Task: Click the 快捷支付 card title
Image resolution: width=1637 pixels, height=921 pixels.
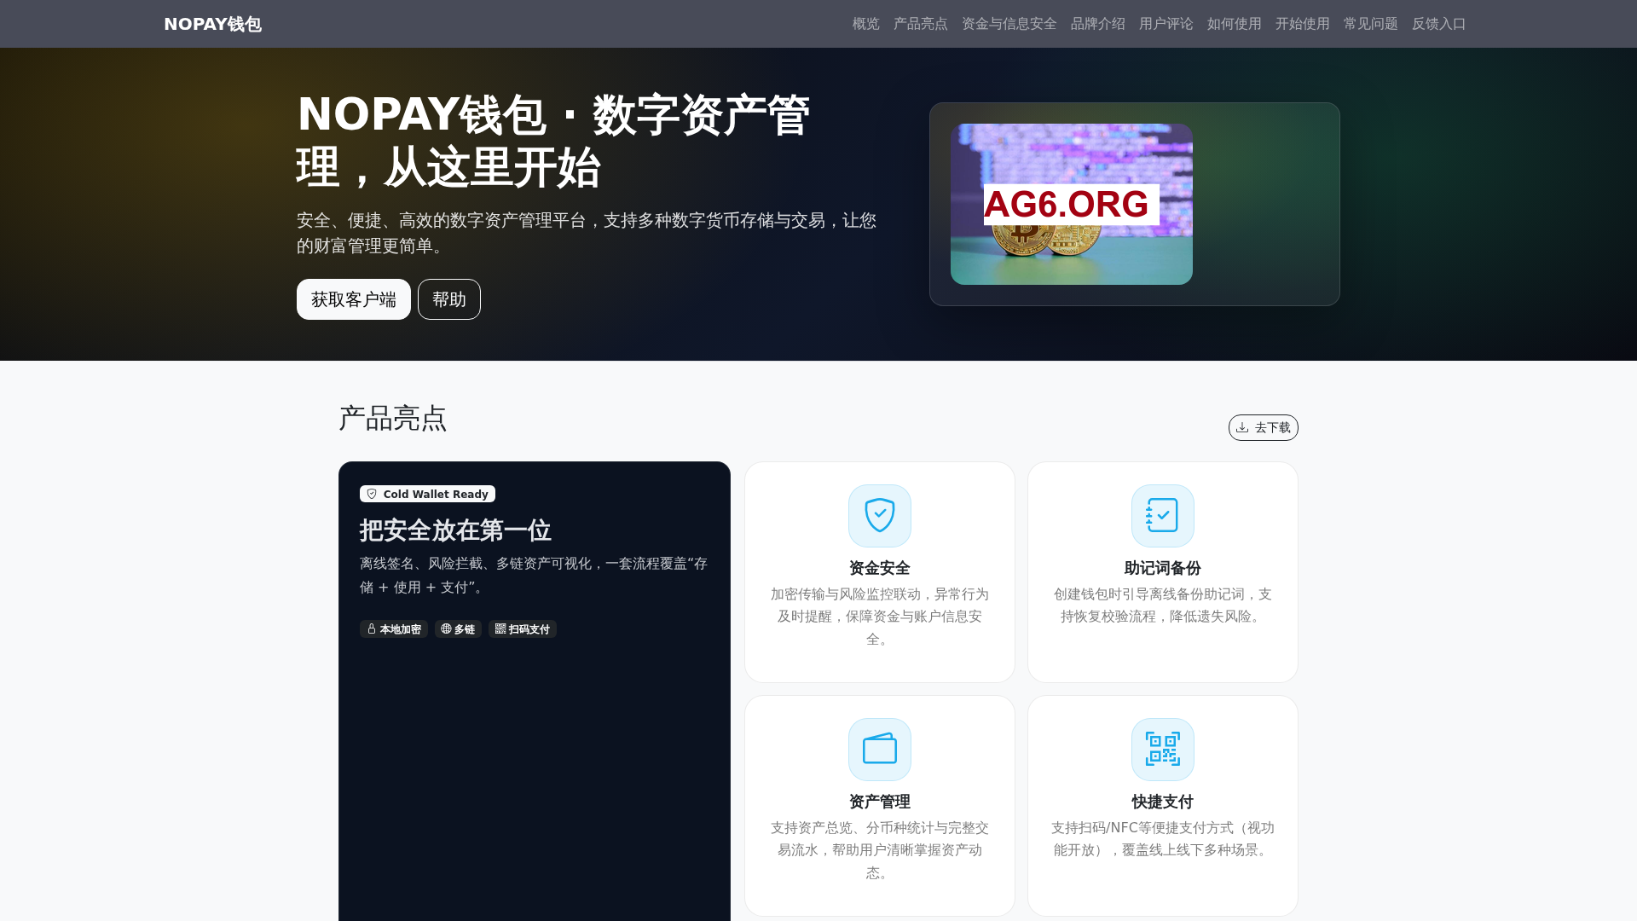Action: coord(1163,802)
